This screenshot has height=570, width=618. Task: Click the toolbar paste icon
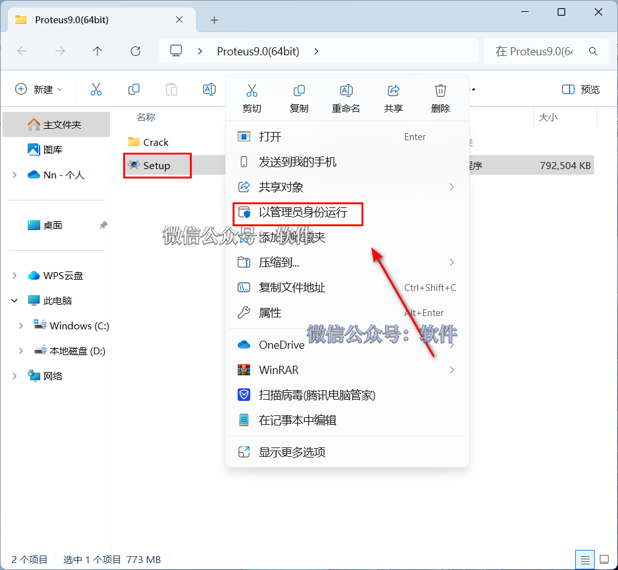click(x=172, y=89)
